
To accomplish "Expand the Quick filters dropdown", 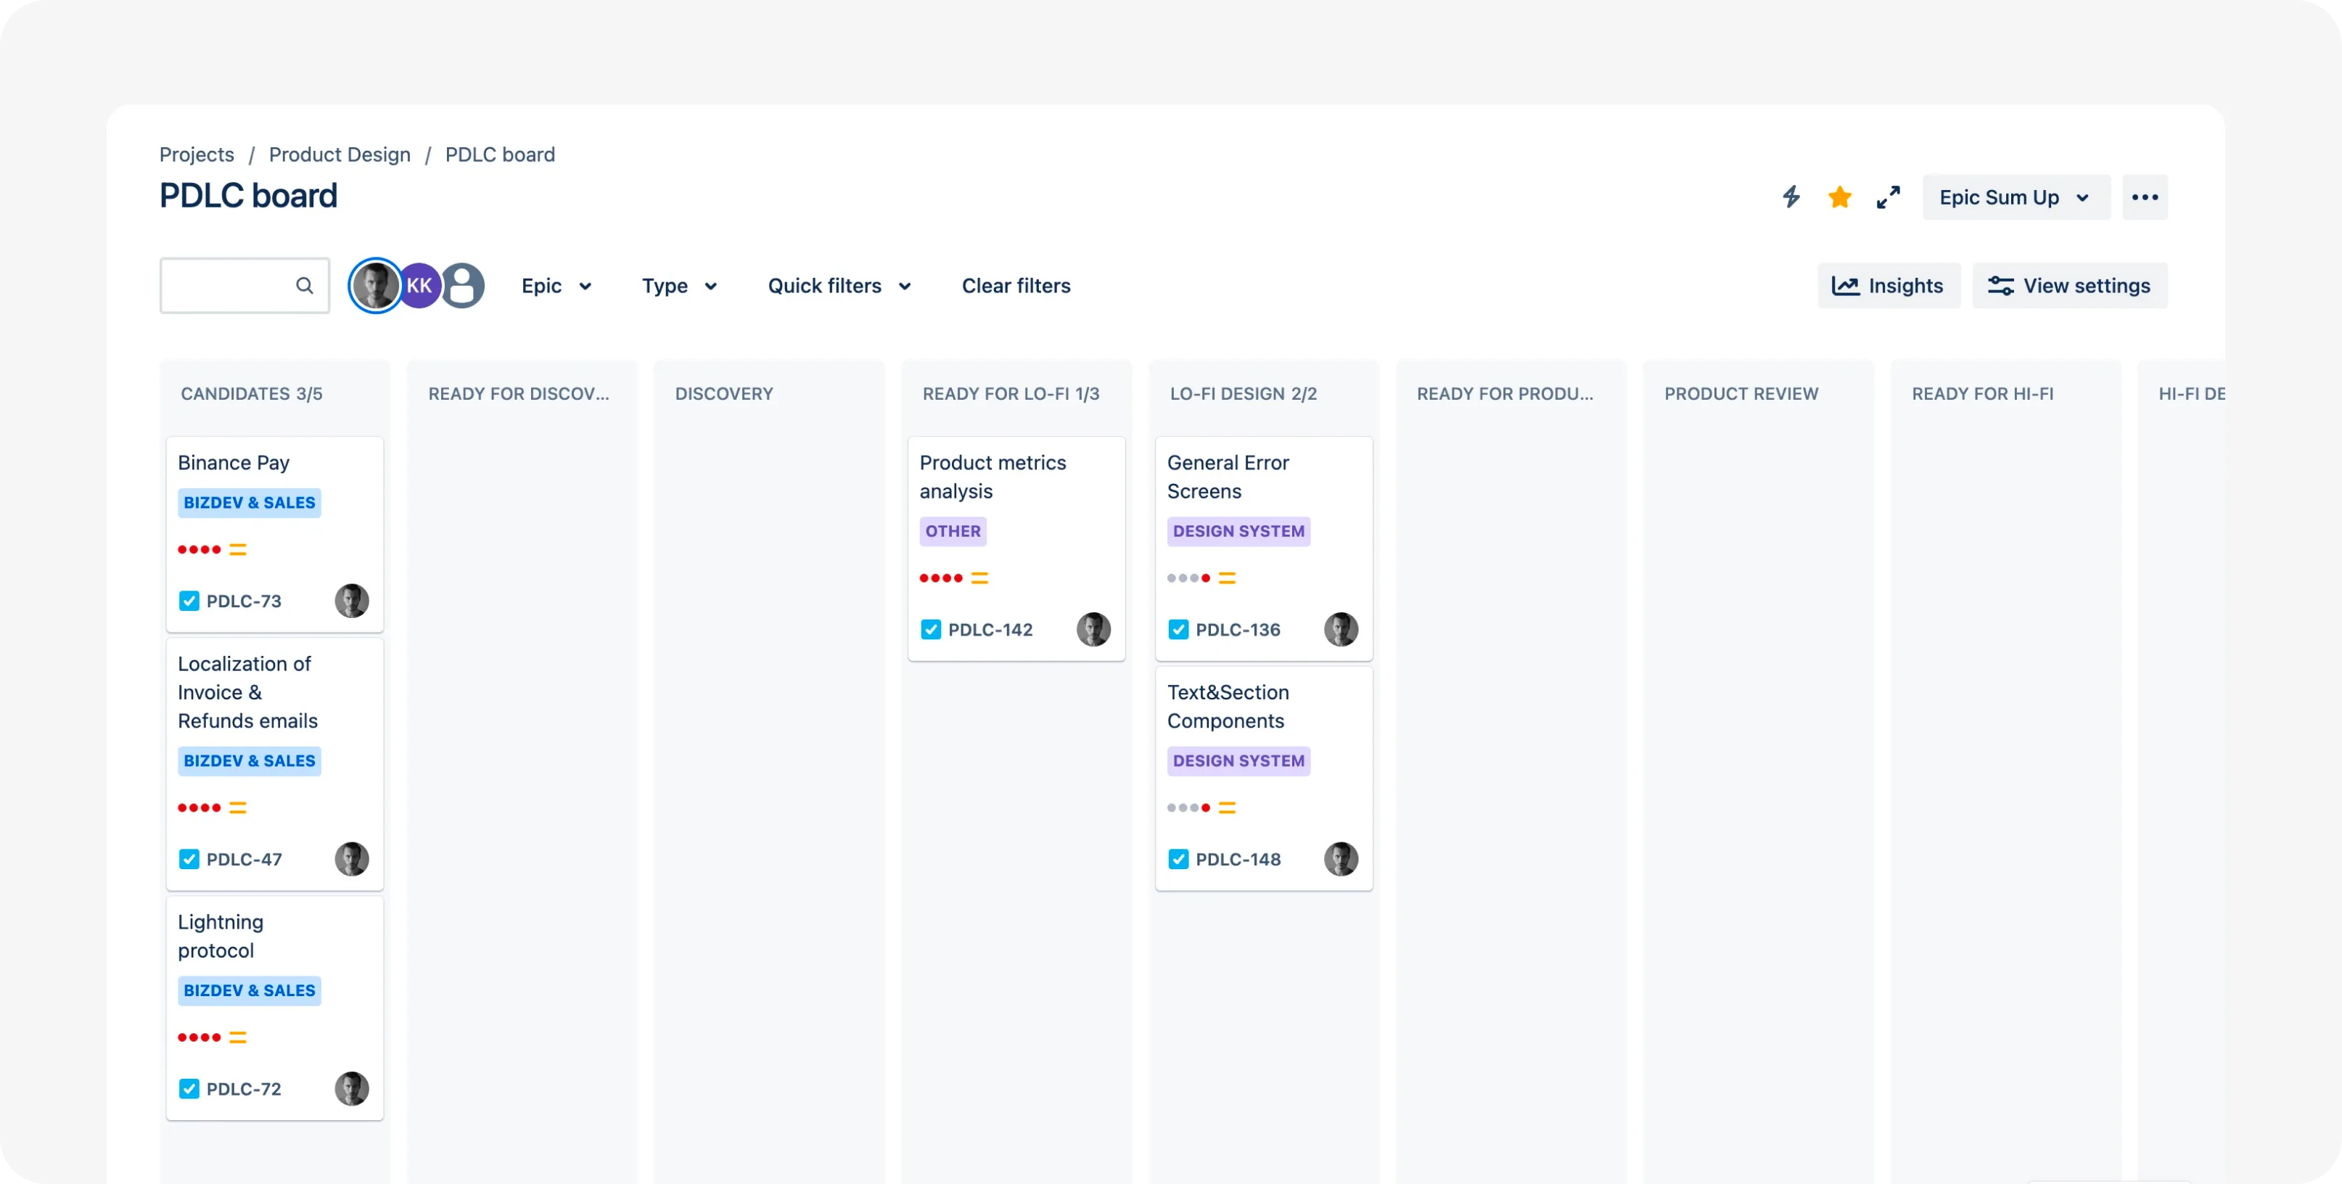I will 839,286.
